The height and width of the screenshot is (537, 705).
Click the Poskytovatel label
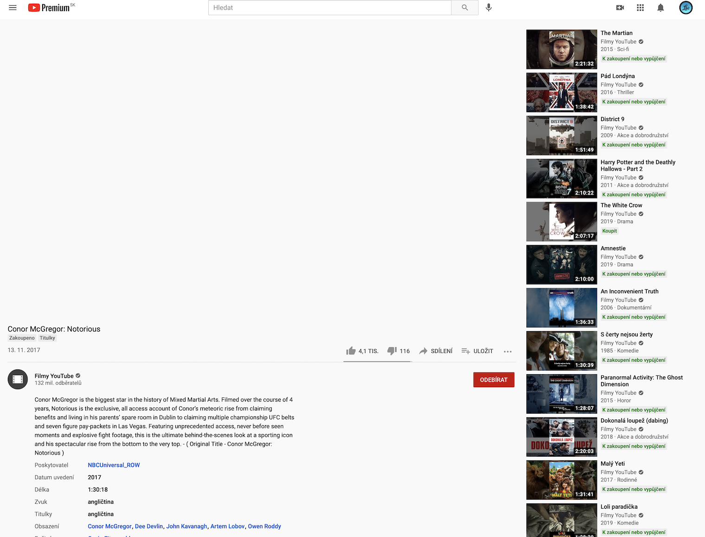pos(51,465)
